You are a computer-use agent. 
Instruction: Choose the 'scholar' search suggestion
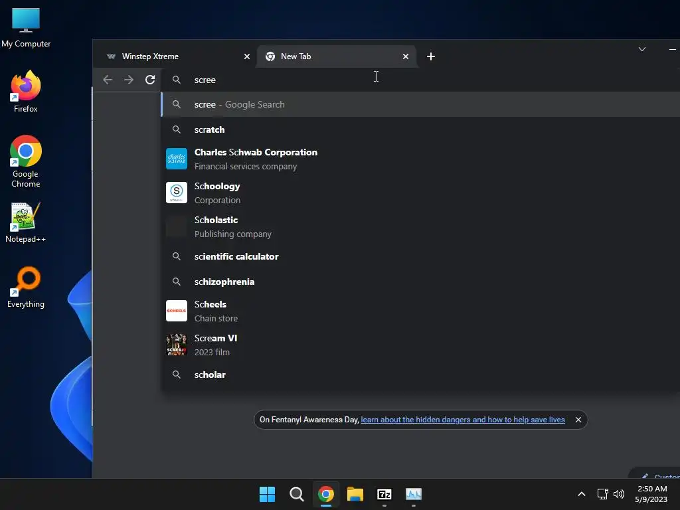click(420, 375)
